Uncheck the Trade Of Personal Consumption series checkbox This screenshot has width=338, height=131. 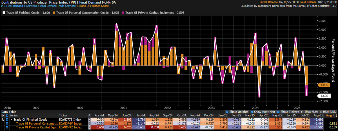tap(7, 123)
